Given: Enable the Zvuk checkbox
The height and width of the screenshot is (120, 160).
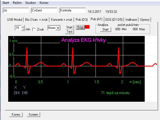Looking at the screenshot, I should [x=34, y=29].
